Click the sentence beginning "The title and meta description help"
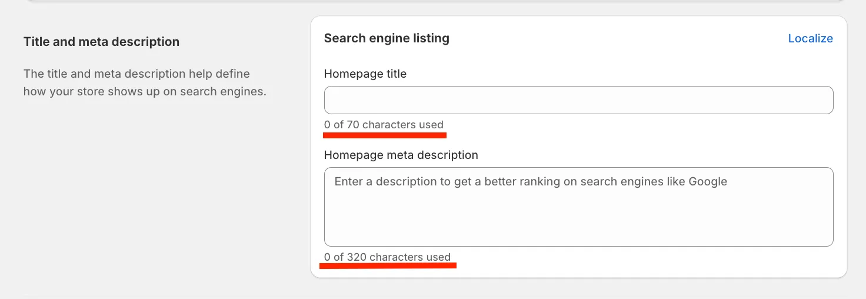This screenshot has width=866, height=299. coord(136,74)
